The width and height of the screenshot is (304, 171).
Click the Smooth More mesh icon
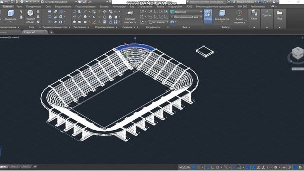pyautogui.click(x=38, y=11)
